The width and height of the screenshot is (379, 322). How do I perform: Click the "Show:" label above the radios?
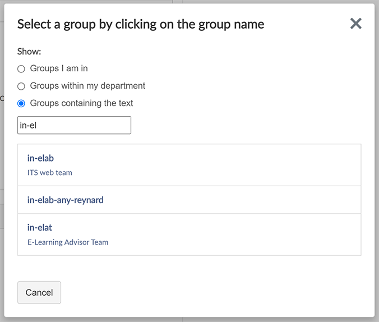[x=29, y=51]
